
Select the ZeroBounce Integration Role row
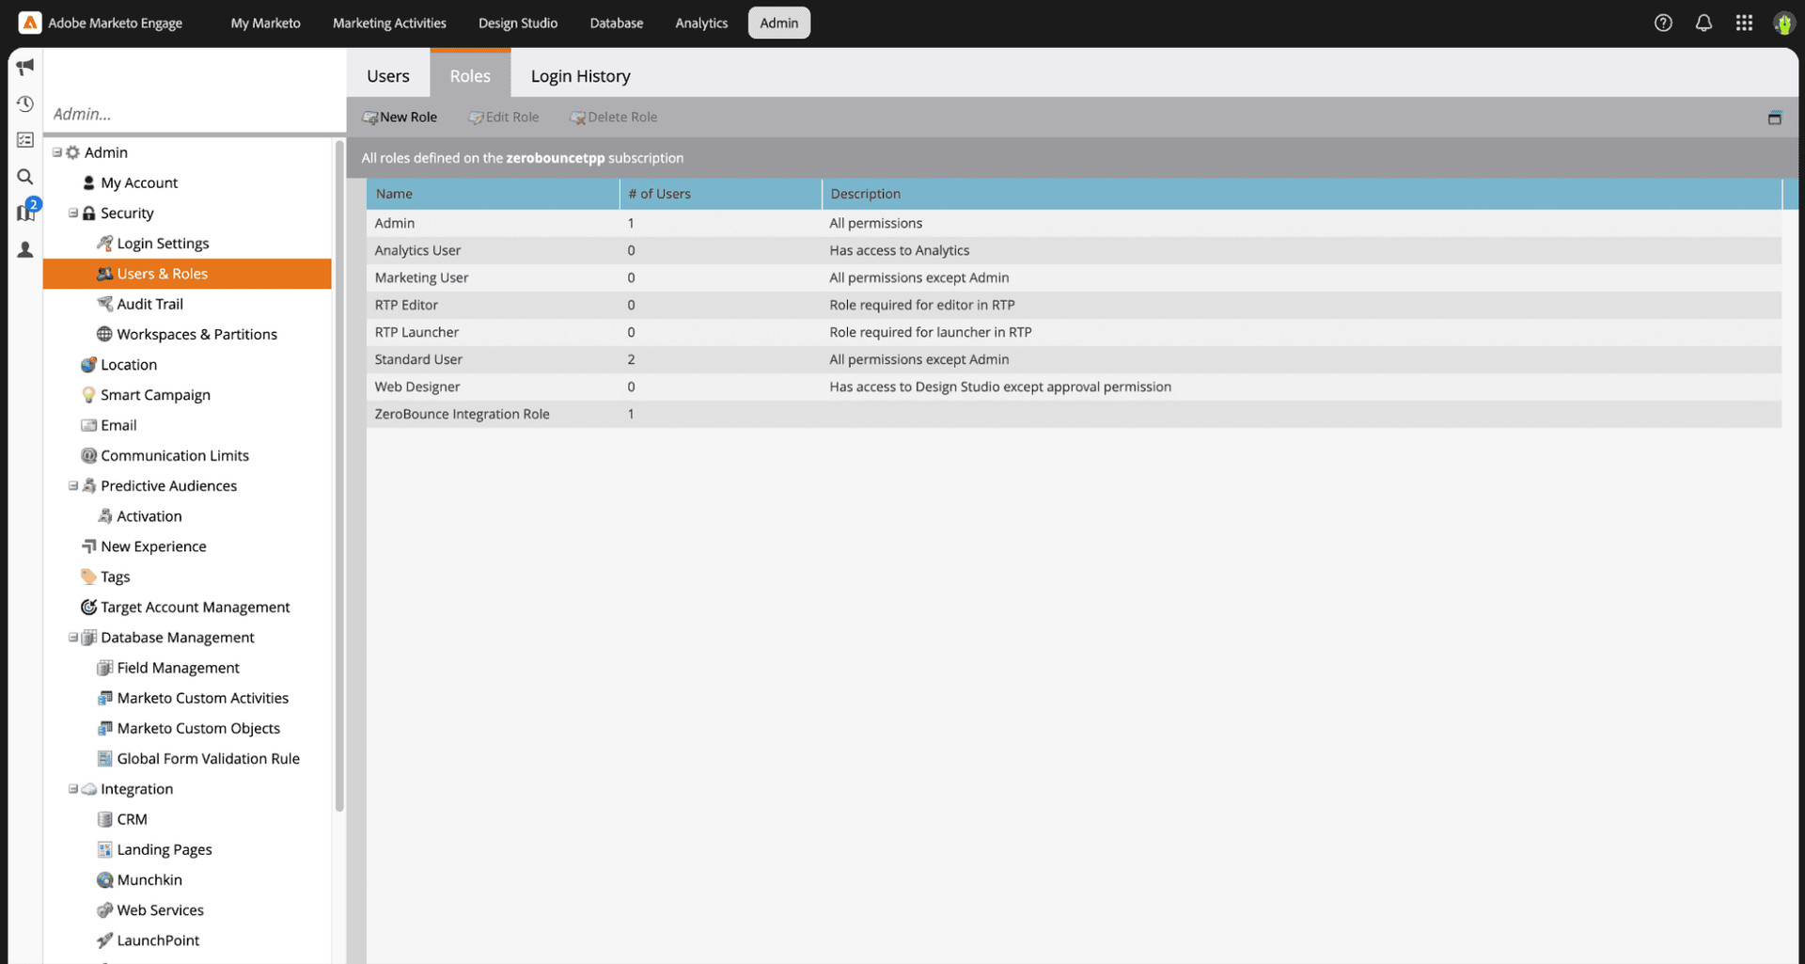coord(462,414)
